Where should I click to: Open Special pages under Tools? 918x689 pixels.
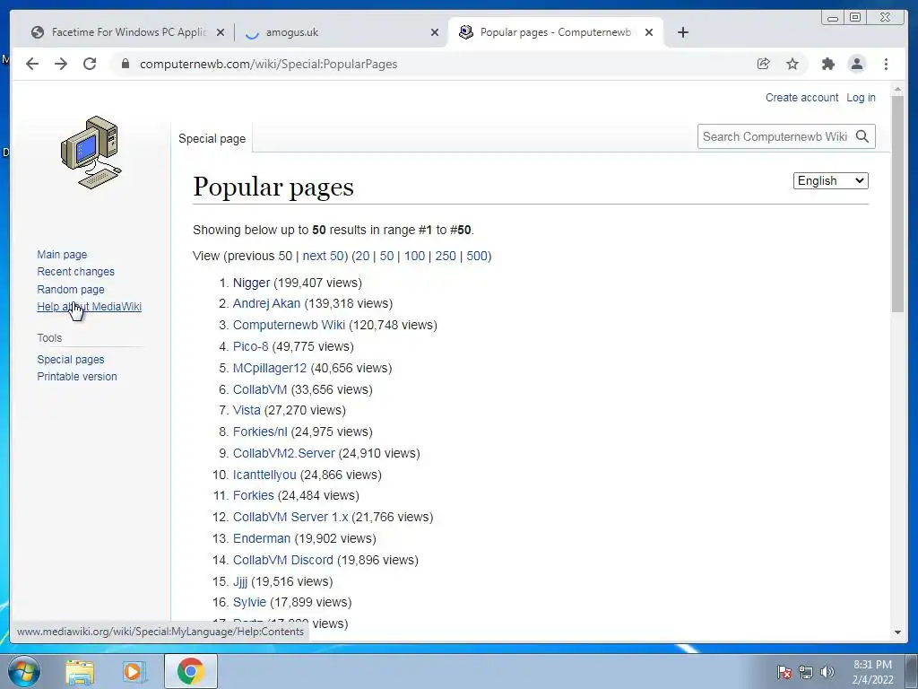click(71, 359)
